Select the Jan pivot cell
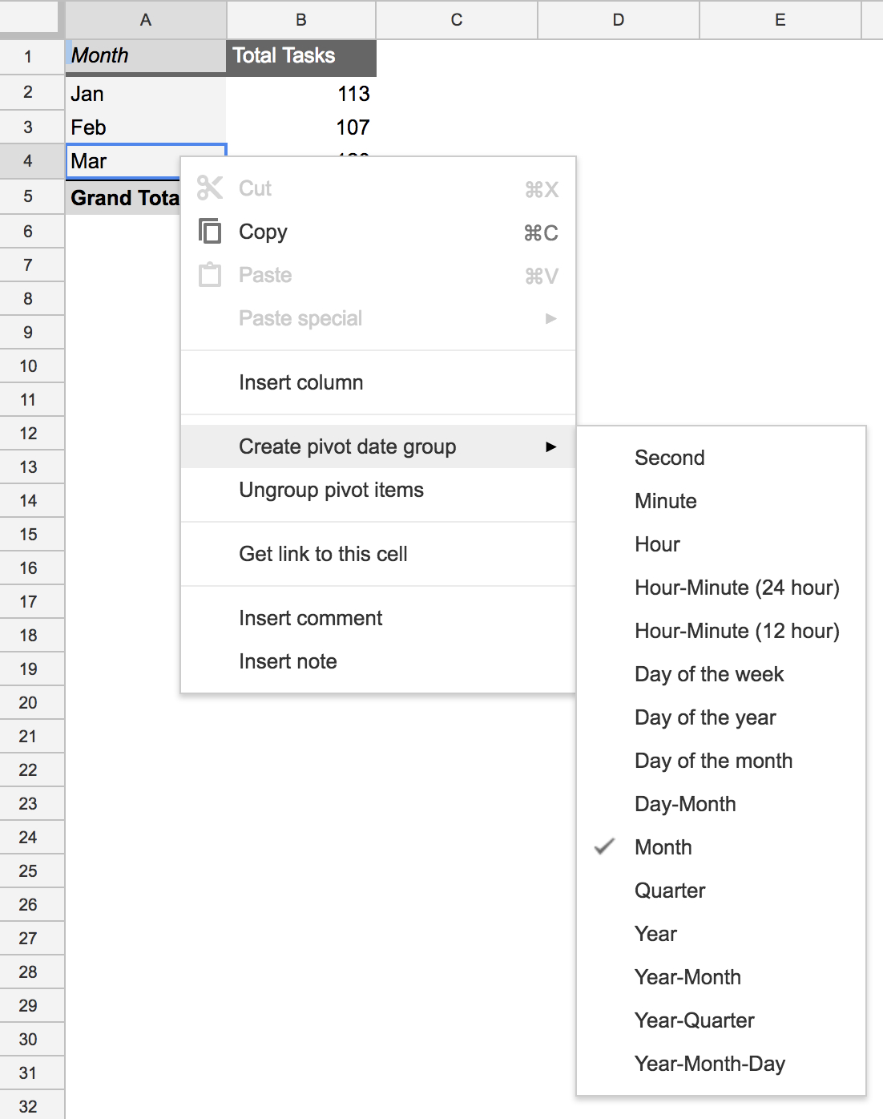 point(144,94)
